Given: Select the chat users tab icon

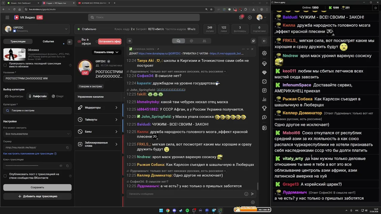Looking at the screenshot, I should point(204,41).
